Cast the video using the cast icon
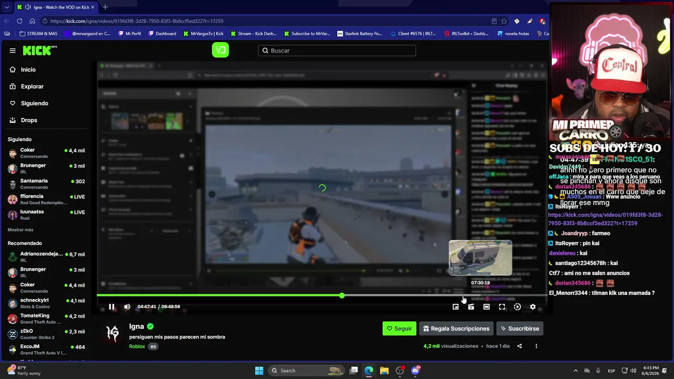This screenshot has height=379, width=674. (x=471, y=307)
